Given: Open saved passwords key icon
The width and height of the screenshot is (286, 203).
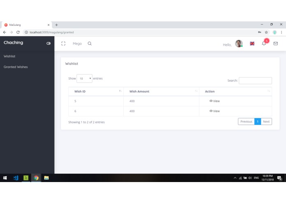Looking at the screenshot, I should pyautogui.click(x=260, y=32).
